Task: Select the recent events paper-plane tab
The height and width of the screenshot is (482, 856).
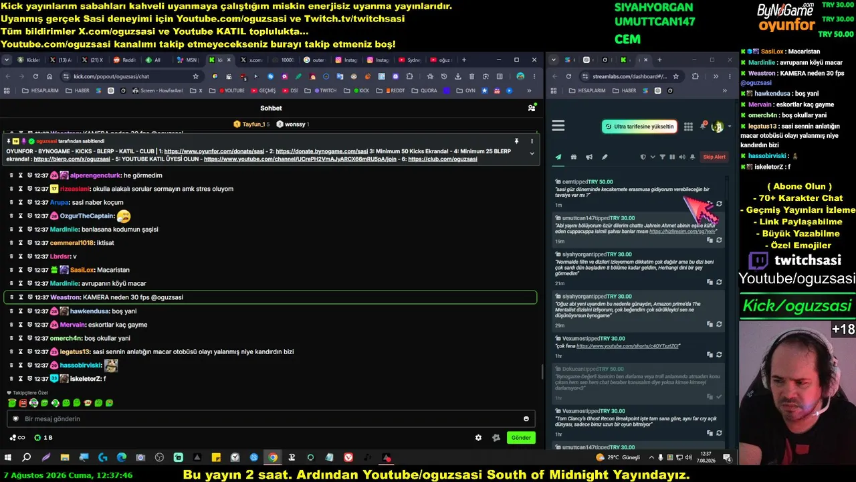Action: click(558, 157)
